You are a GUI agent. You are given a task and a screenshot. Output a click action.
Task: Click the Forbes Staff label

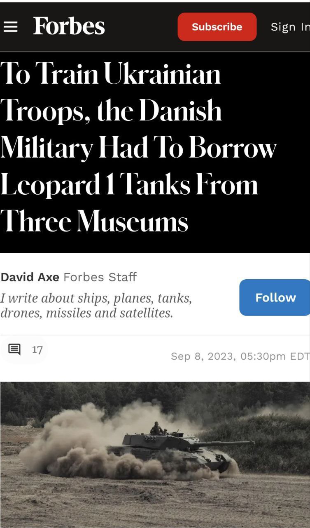(100, 277)
